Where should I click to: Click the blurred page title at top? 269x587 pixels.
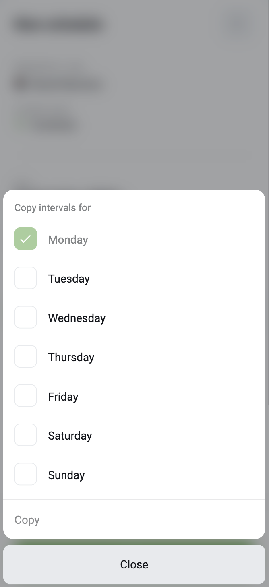[59, 25]
